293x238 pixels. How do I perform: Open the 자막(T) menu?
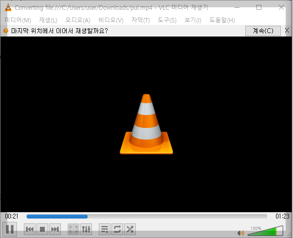141,20
